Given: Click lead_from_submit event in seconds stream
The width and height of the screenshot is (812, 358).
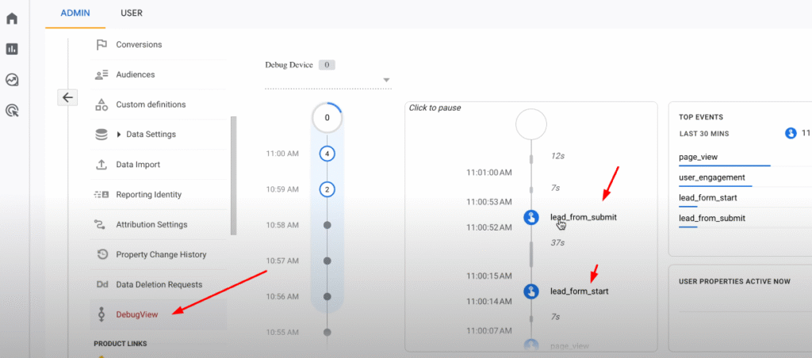Looking at the screenshot, I should [583, 217].
